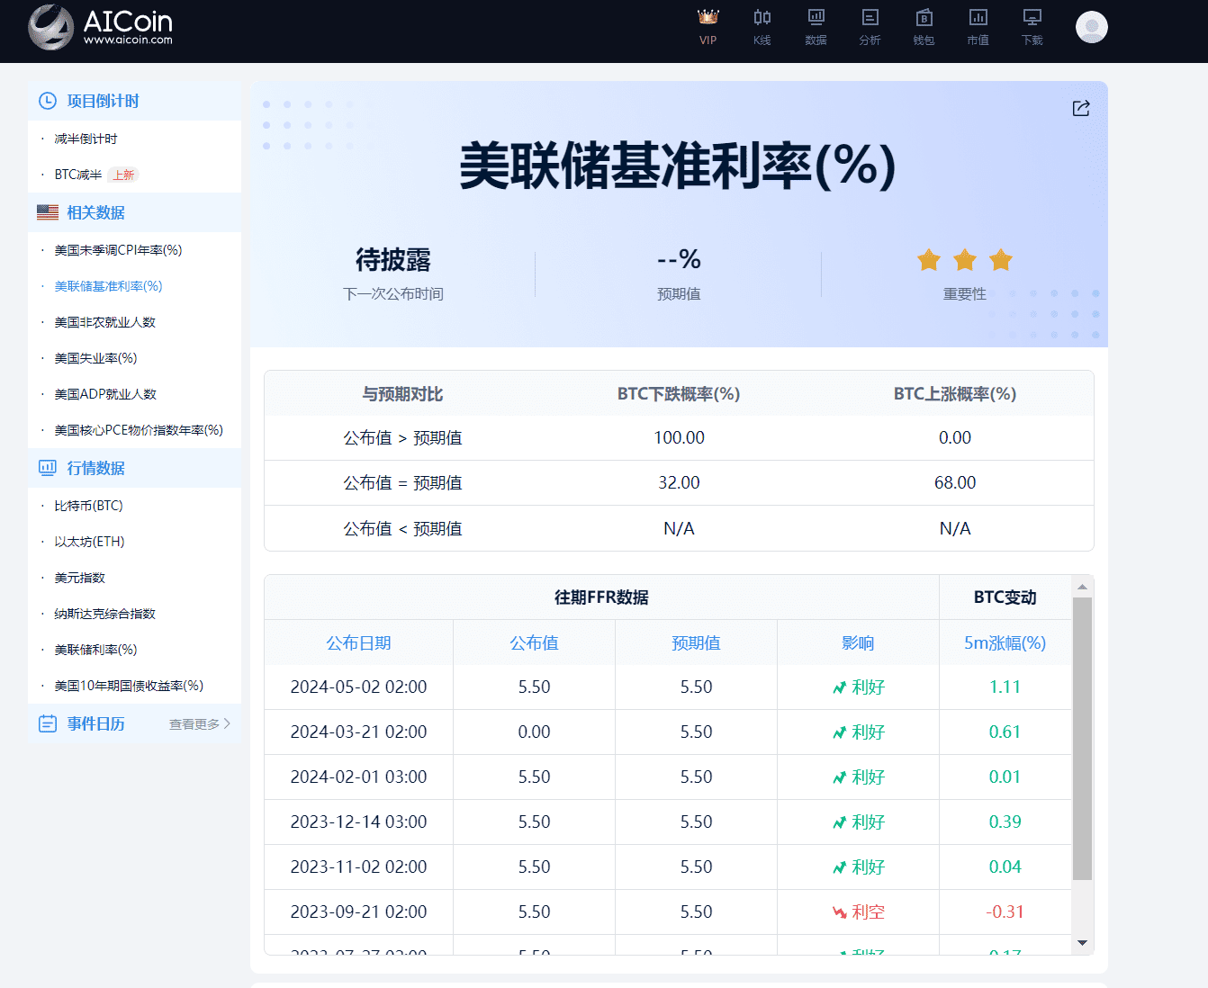Open 比特币(BTC) market data

[88, 506]
